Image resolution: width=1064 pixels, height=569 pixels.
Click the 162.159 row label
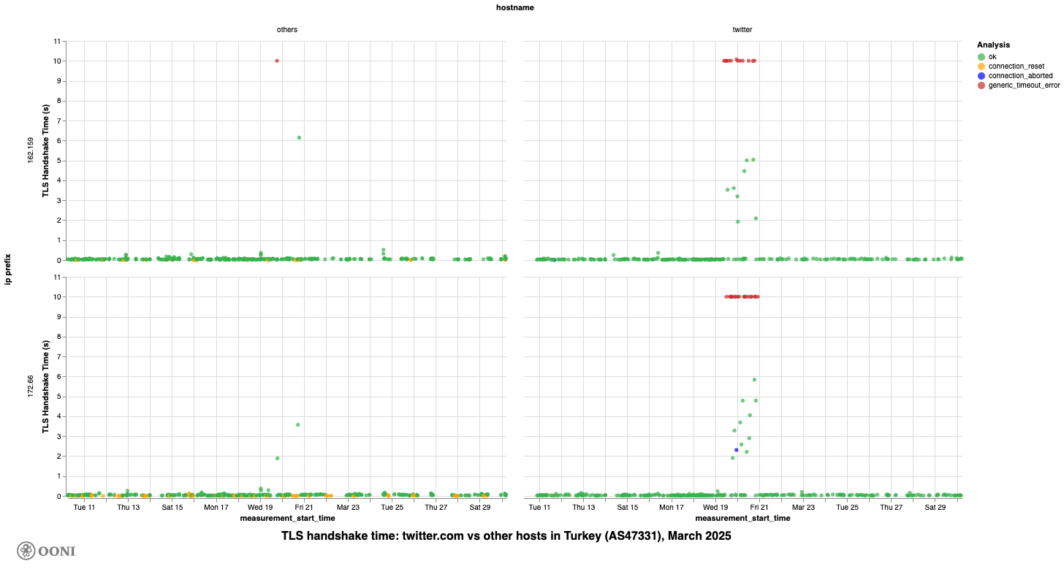(x=31, y=150)
